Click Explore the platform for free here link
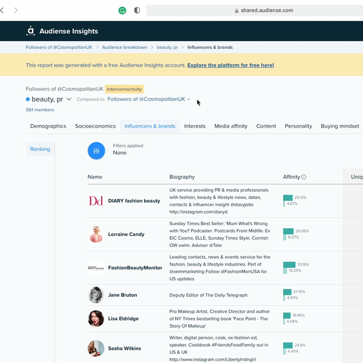363x363 pixels. (x=231, y=65)
